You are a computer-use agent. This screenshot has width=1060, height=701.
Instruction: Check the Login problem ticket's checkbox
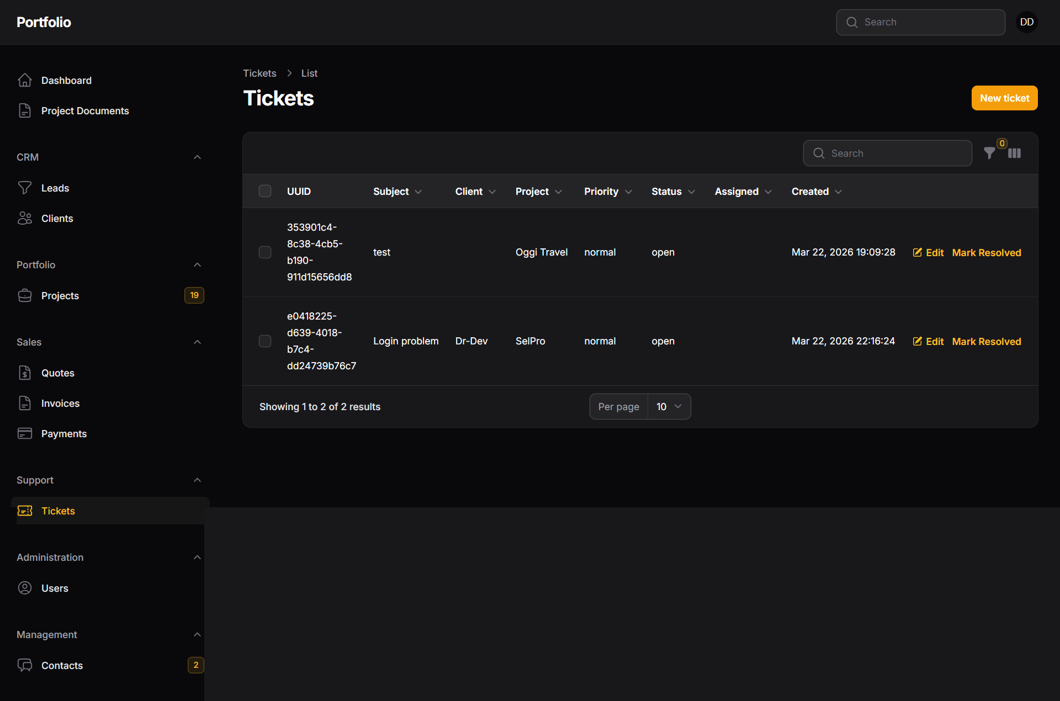tap(264, 341)
